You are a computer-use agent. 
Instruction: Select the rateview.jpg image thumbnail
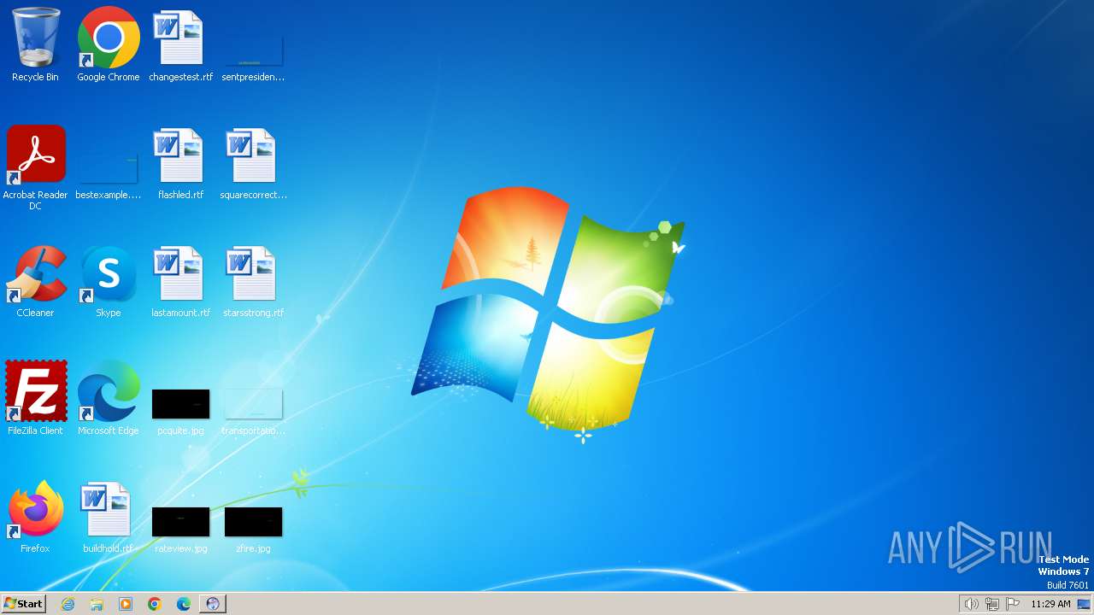[x=180, y=522]
